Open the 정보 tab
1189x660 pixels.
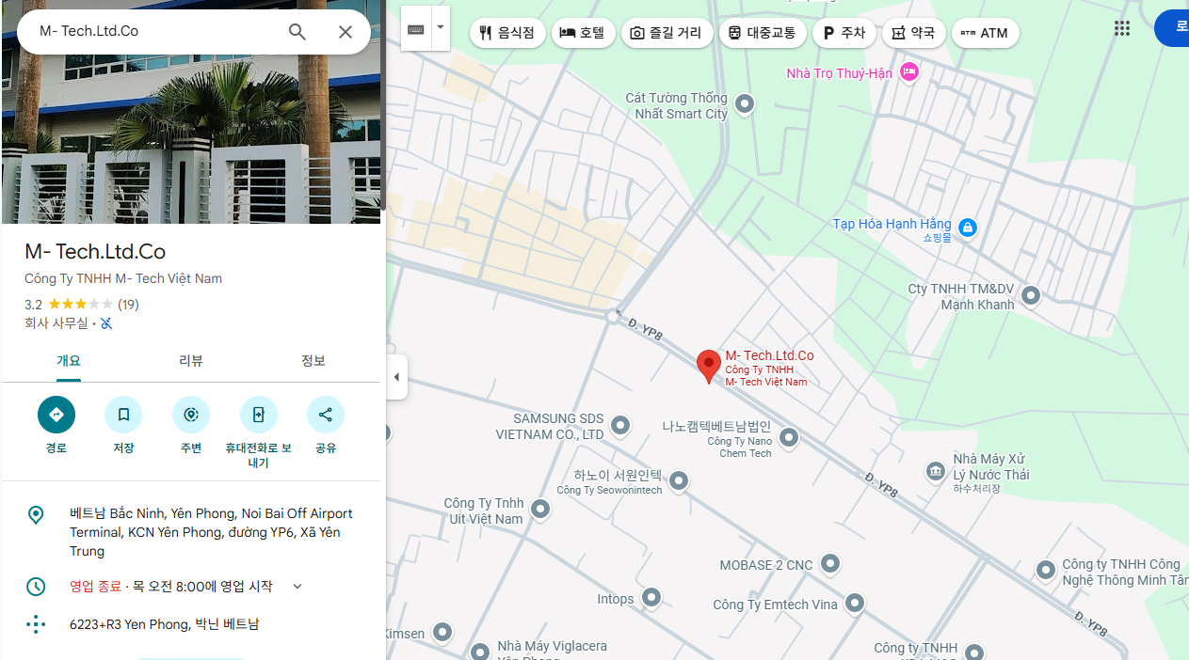313,361
